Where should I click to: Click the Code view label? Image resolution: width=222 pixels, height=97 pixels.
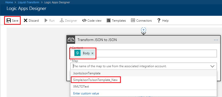[x=95, y=21]
